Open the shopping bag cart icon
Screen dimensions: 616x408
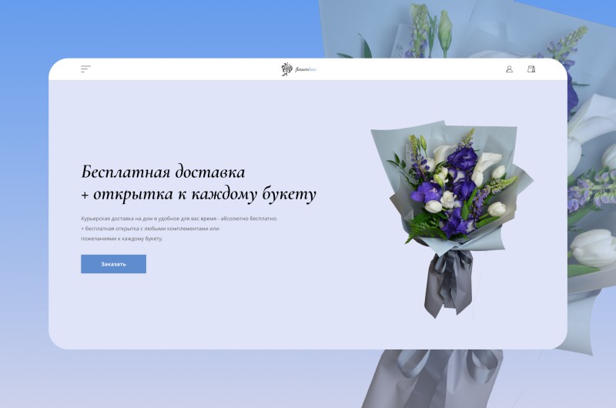pos(531,69)
